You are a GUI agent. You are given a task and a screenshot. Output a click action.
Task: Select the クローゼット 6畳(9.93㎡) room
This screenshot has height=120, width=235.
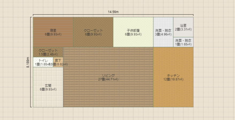pos(93,32)
